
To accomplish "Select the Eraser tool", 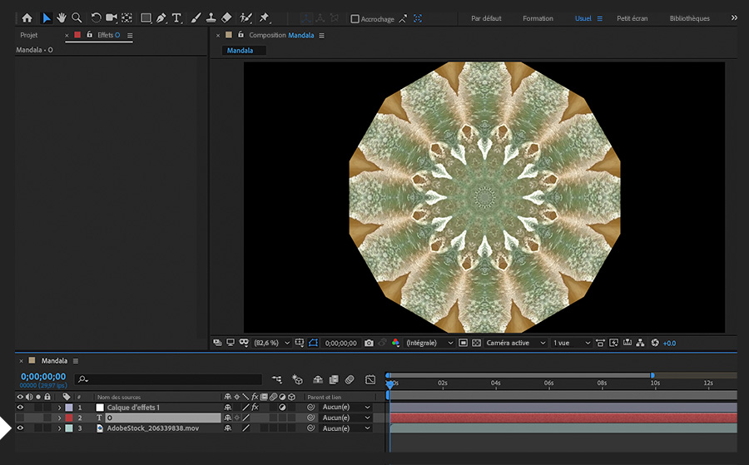I will (226, 17).
